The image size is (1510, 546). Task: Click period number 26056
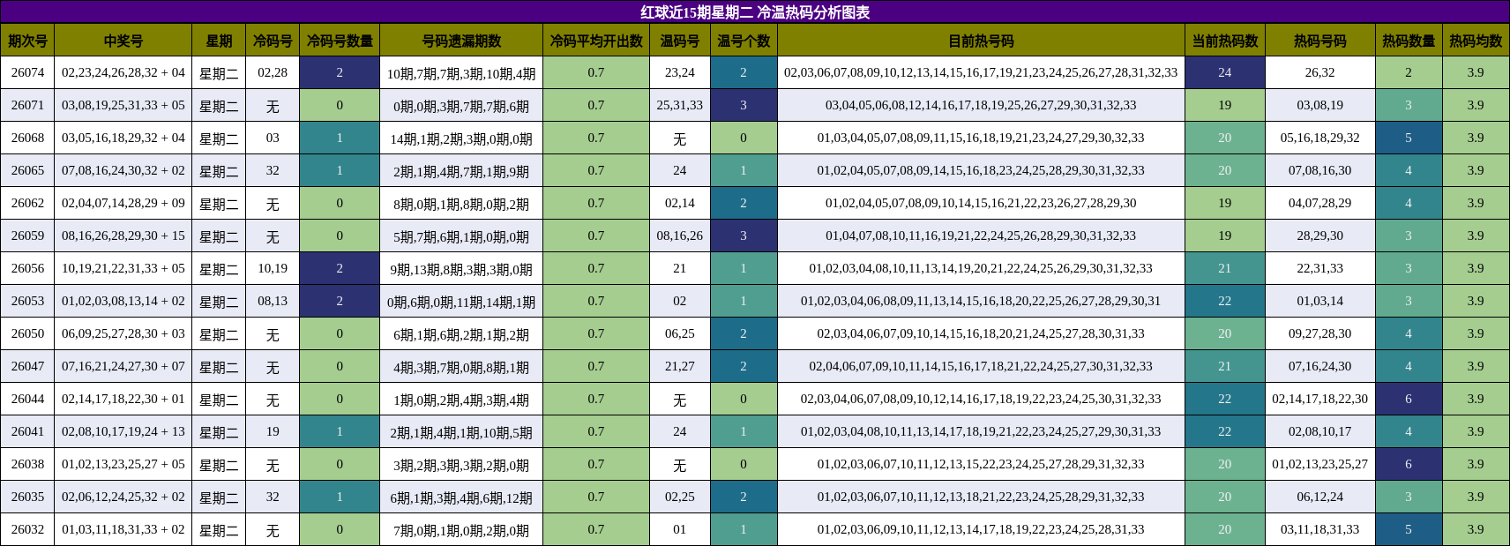27,268
